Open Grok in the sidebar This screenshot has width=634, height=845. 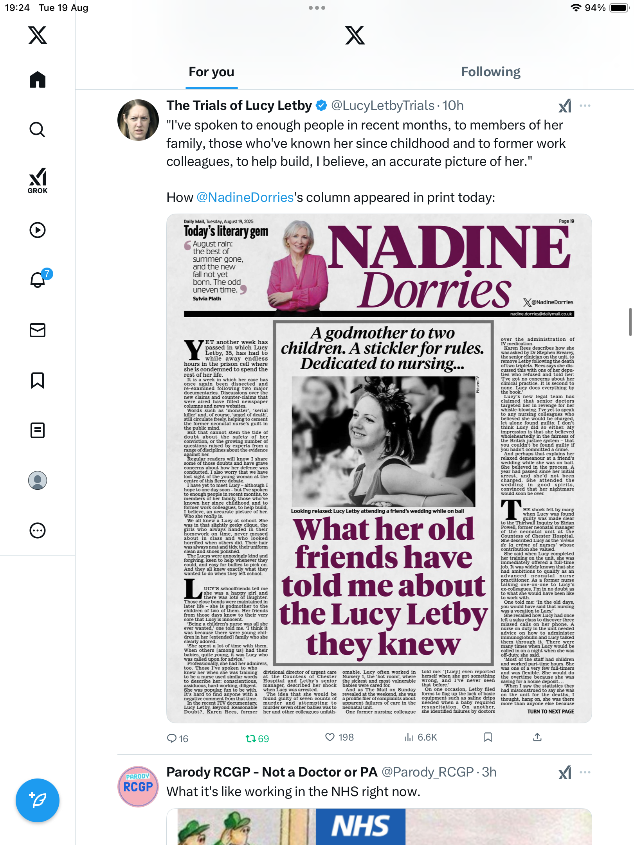coord(38,181)
